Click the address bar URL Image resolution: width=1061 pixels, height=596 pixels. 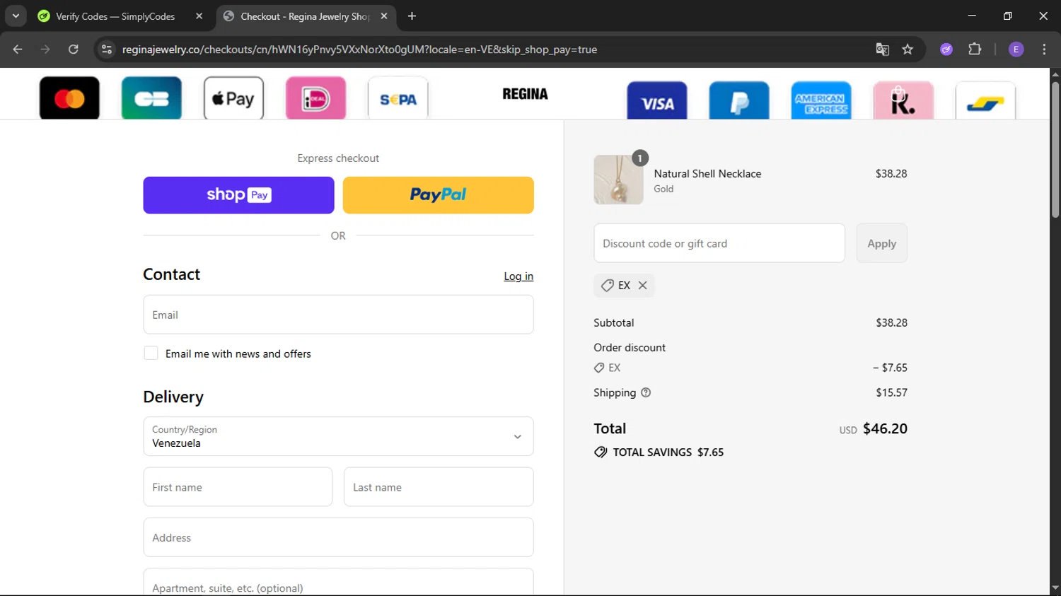[359, 49]
